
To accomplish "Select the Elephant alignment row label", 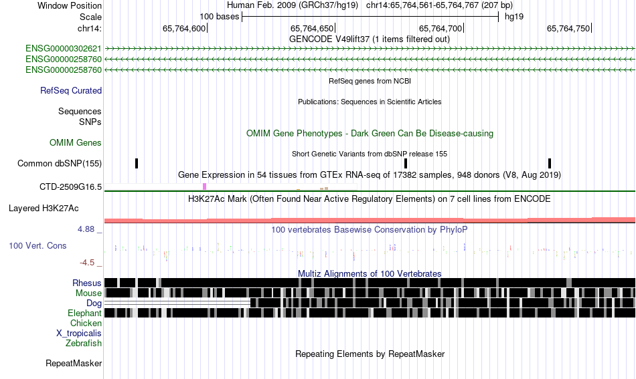I will tap(84, 313).
